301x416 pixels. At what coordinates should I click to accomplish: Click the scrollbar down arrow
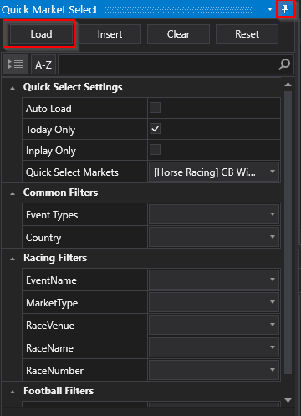pyautogui.click(x=288, y=400)
